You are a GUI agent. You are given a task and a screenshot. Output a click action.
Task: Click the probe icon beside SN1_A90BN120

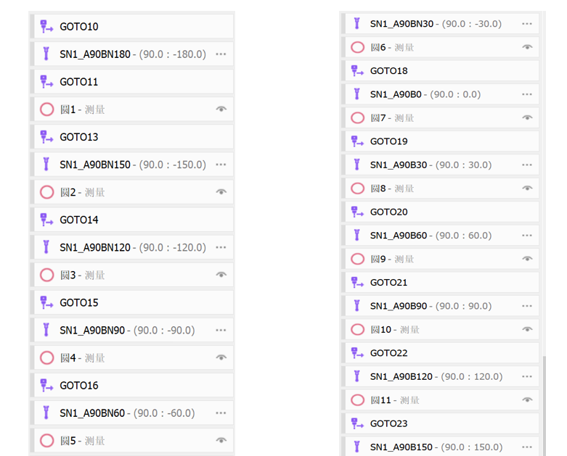46,247
